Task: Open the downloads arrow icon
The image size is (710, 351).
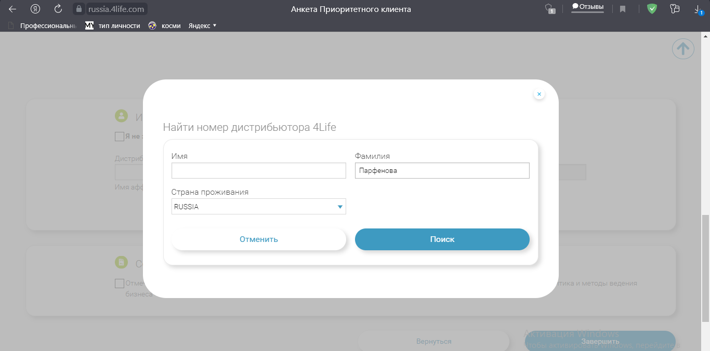Action: (698, 9)
